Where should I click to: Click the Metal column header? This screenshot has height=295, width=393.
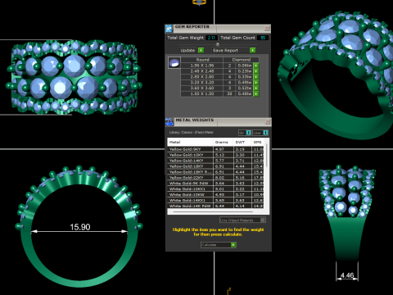pos(190,142)
